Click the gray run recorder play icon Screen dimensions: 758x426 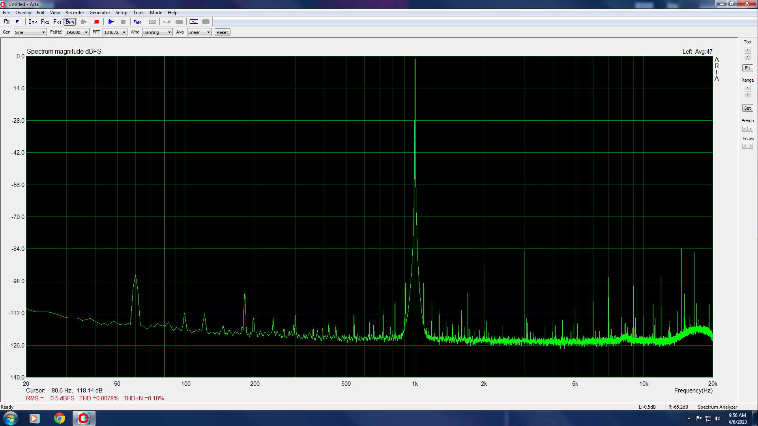coord(84,22)
